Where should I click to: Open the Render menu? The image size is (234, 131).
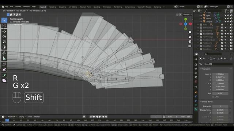18,7
